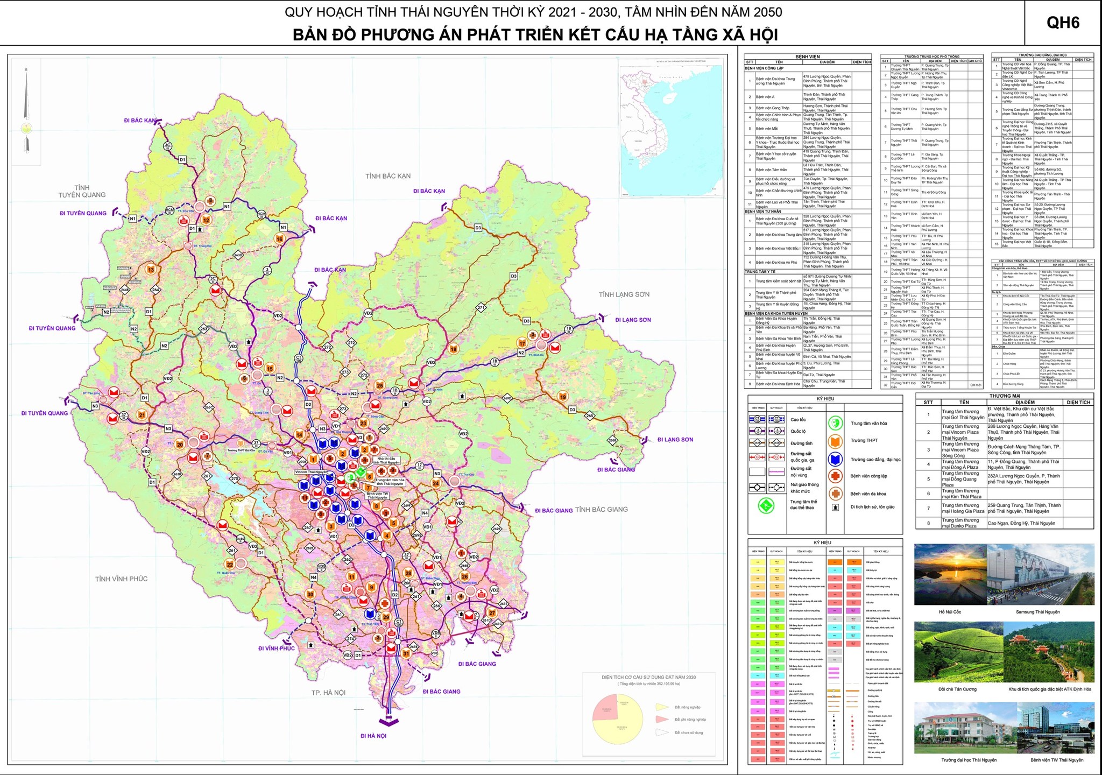
Task: Click the Đồi chè Tân Cương photo thumbnail
Action: 958,652
